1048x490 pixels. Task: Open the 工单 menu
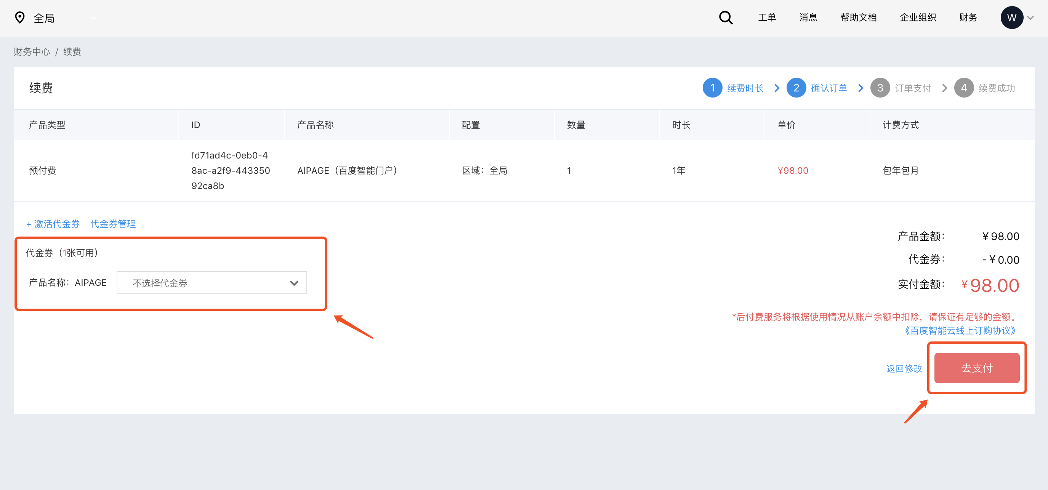[x=767, y=18]
